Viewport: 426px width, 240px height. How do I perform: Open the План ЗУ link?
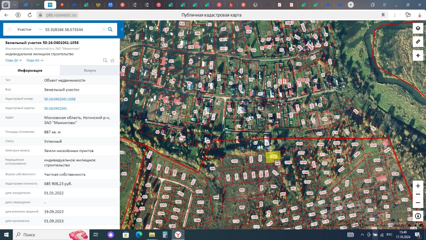click(x=13, y=60)
